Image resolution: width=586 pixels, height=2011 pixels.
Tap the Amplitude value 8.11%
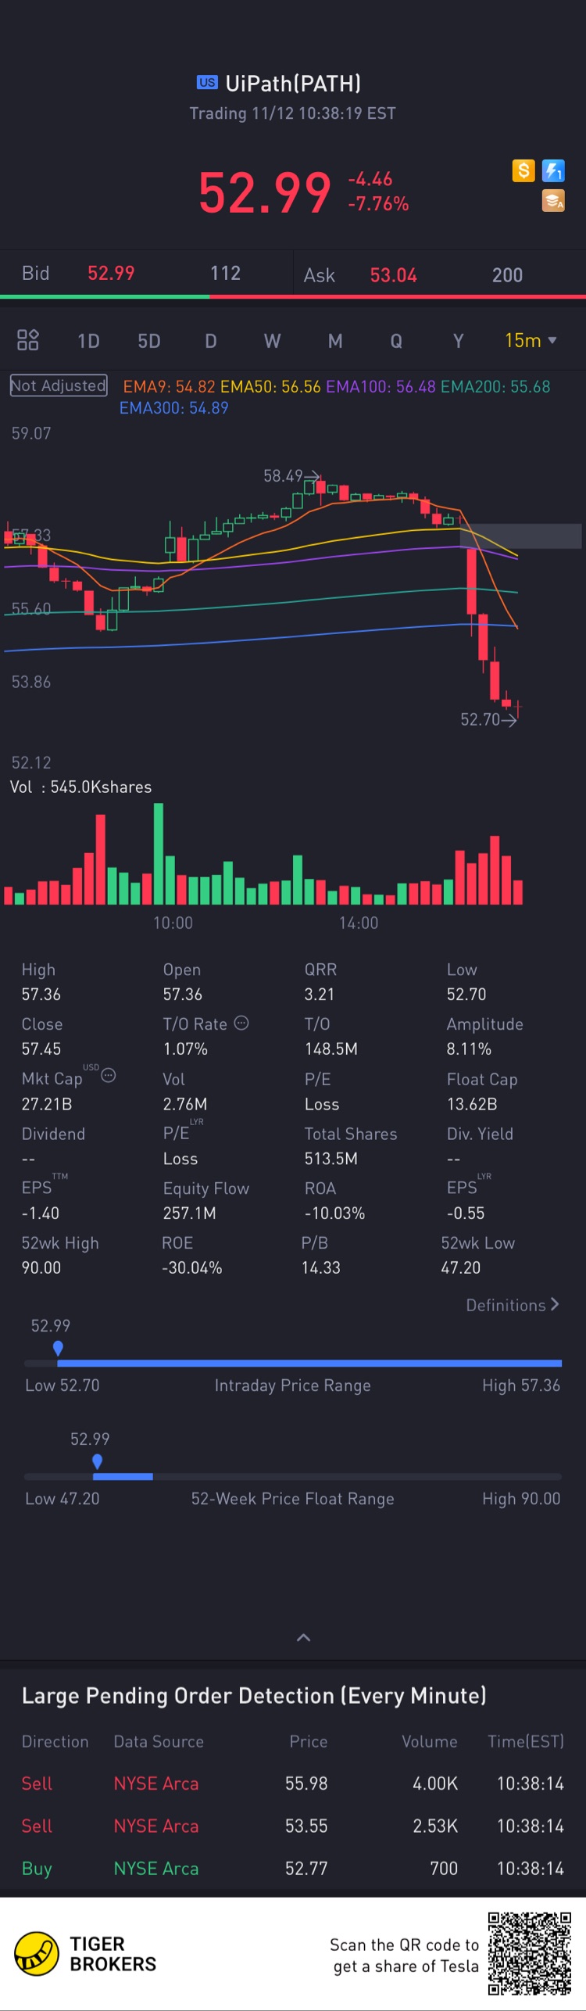pos(469,1049)
